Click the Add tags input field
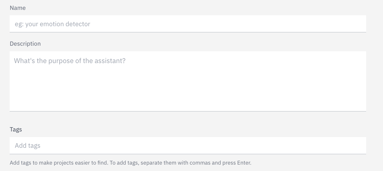This screenshot has height=171, width=383. [x=187, y=146]
